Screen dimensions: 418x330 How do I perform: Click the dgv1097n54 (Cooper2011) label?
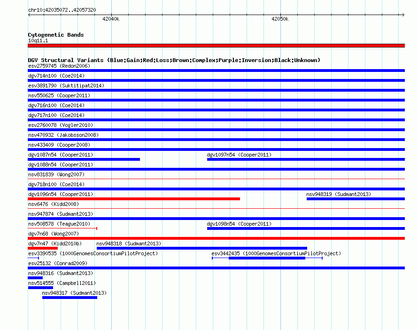[x=239, y=155]
